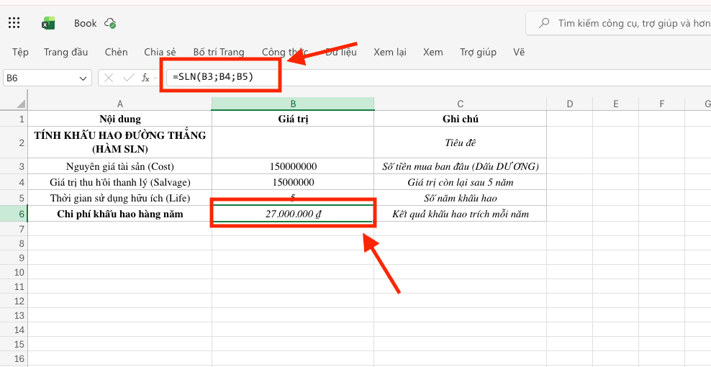Click cell with value 15000000
711x367 pixels.
tap(293, 182)
